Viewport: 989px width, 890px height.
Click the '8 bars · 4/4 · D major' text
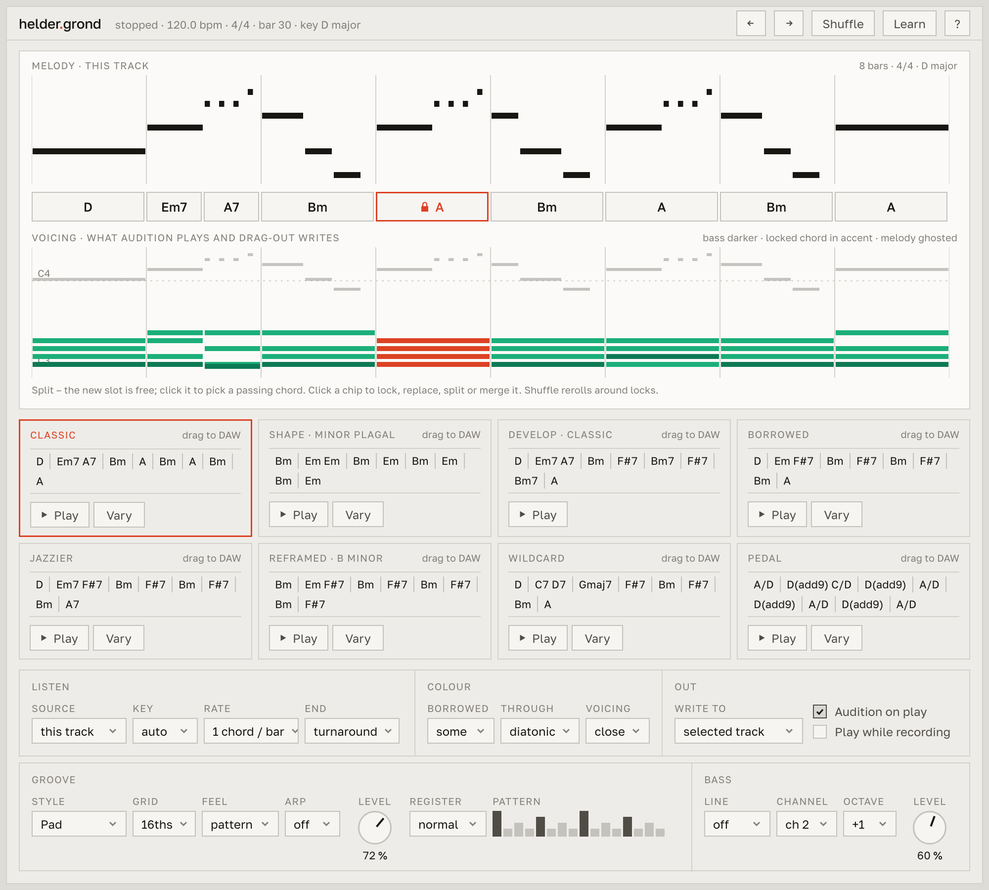click(908, 66)
